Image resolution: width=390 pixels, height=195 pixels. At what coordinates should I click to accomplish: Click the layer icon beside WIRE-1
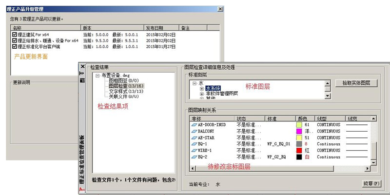tap(194, 151)
